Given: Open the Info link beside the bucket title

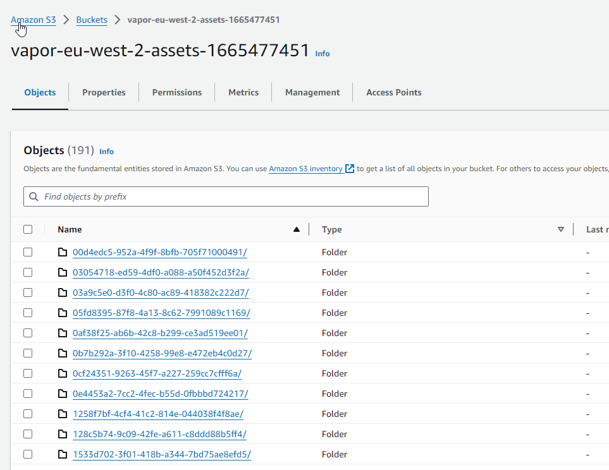Looking at the screenshot, I should coord(323,54).
